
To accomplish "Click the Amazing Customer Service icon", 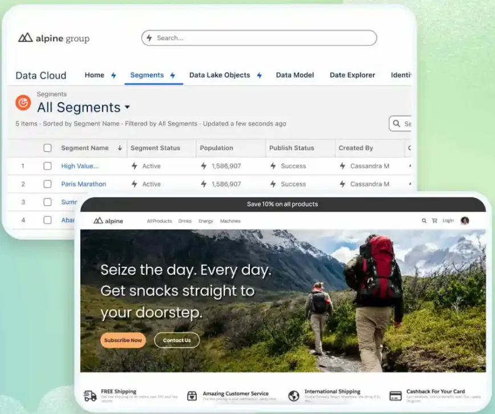I will click(192, 395).
